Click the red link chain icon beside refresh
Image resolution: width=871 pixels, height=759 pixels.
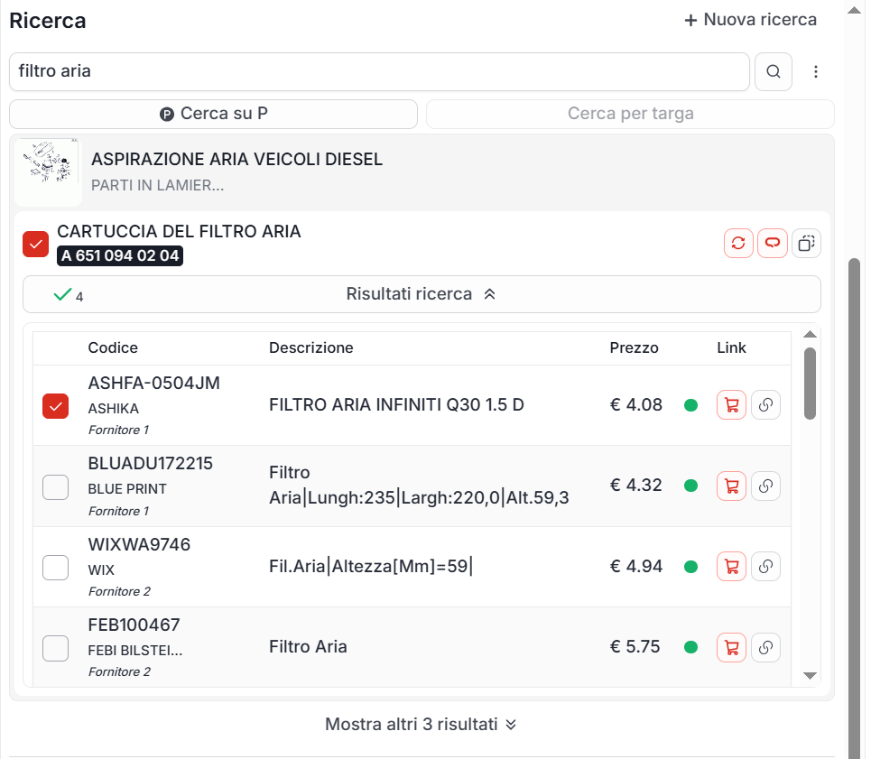click(x=773, y=243)
